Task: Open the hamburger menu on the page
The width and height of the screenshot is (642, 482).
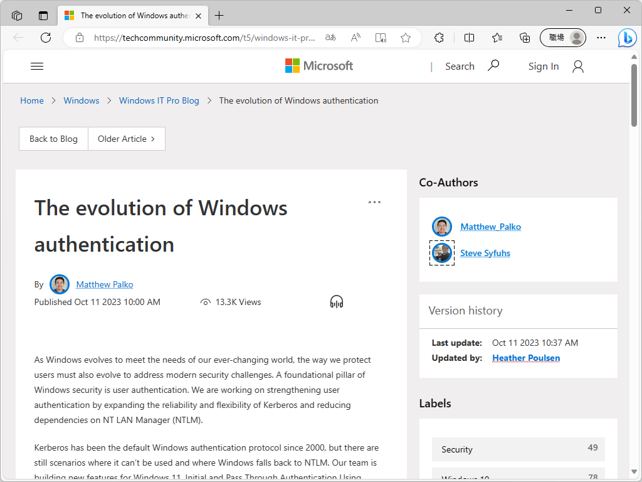Action: (x=36, y=66)
